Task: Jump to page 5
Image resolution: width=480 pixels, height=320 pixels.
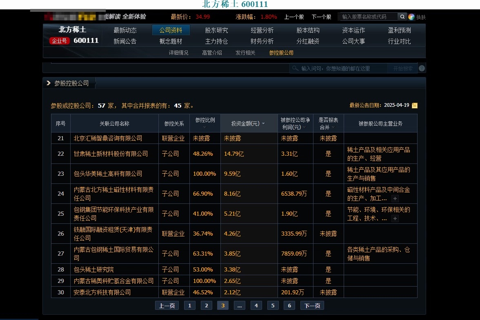Action: point(273,306)
